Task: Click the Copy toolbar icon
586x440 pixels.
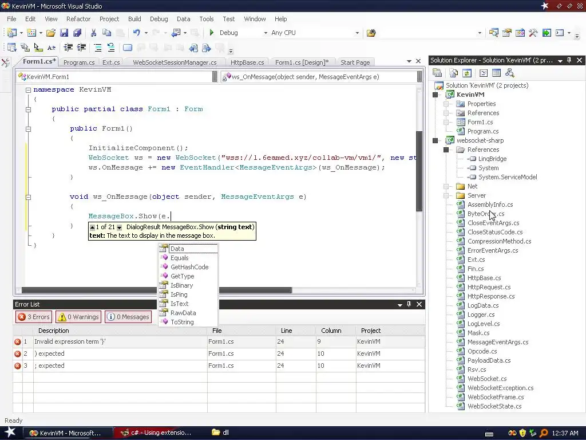Action: pos(107,33)
